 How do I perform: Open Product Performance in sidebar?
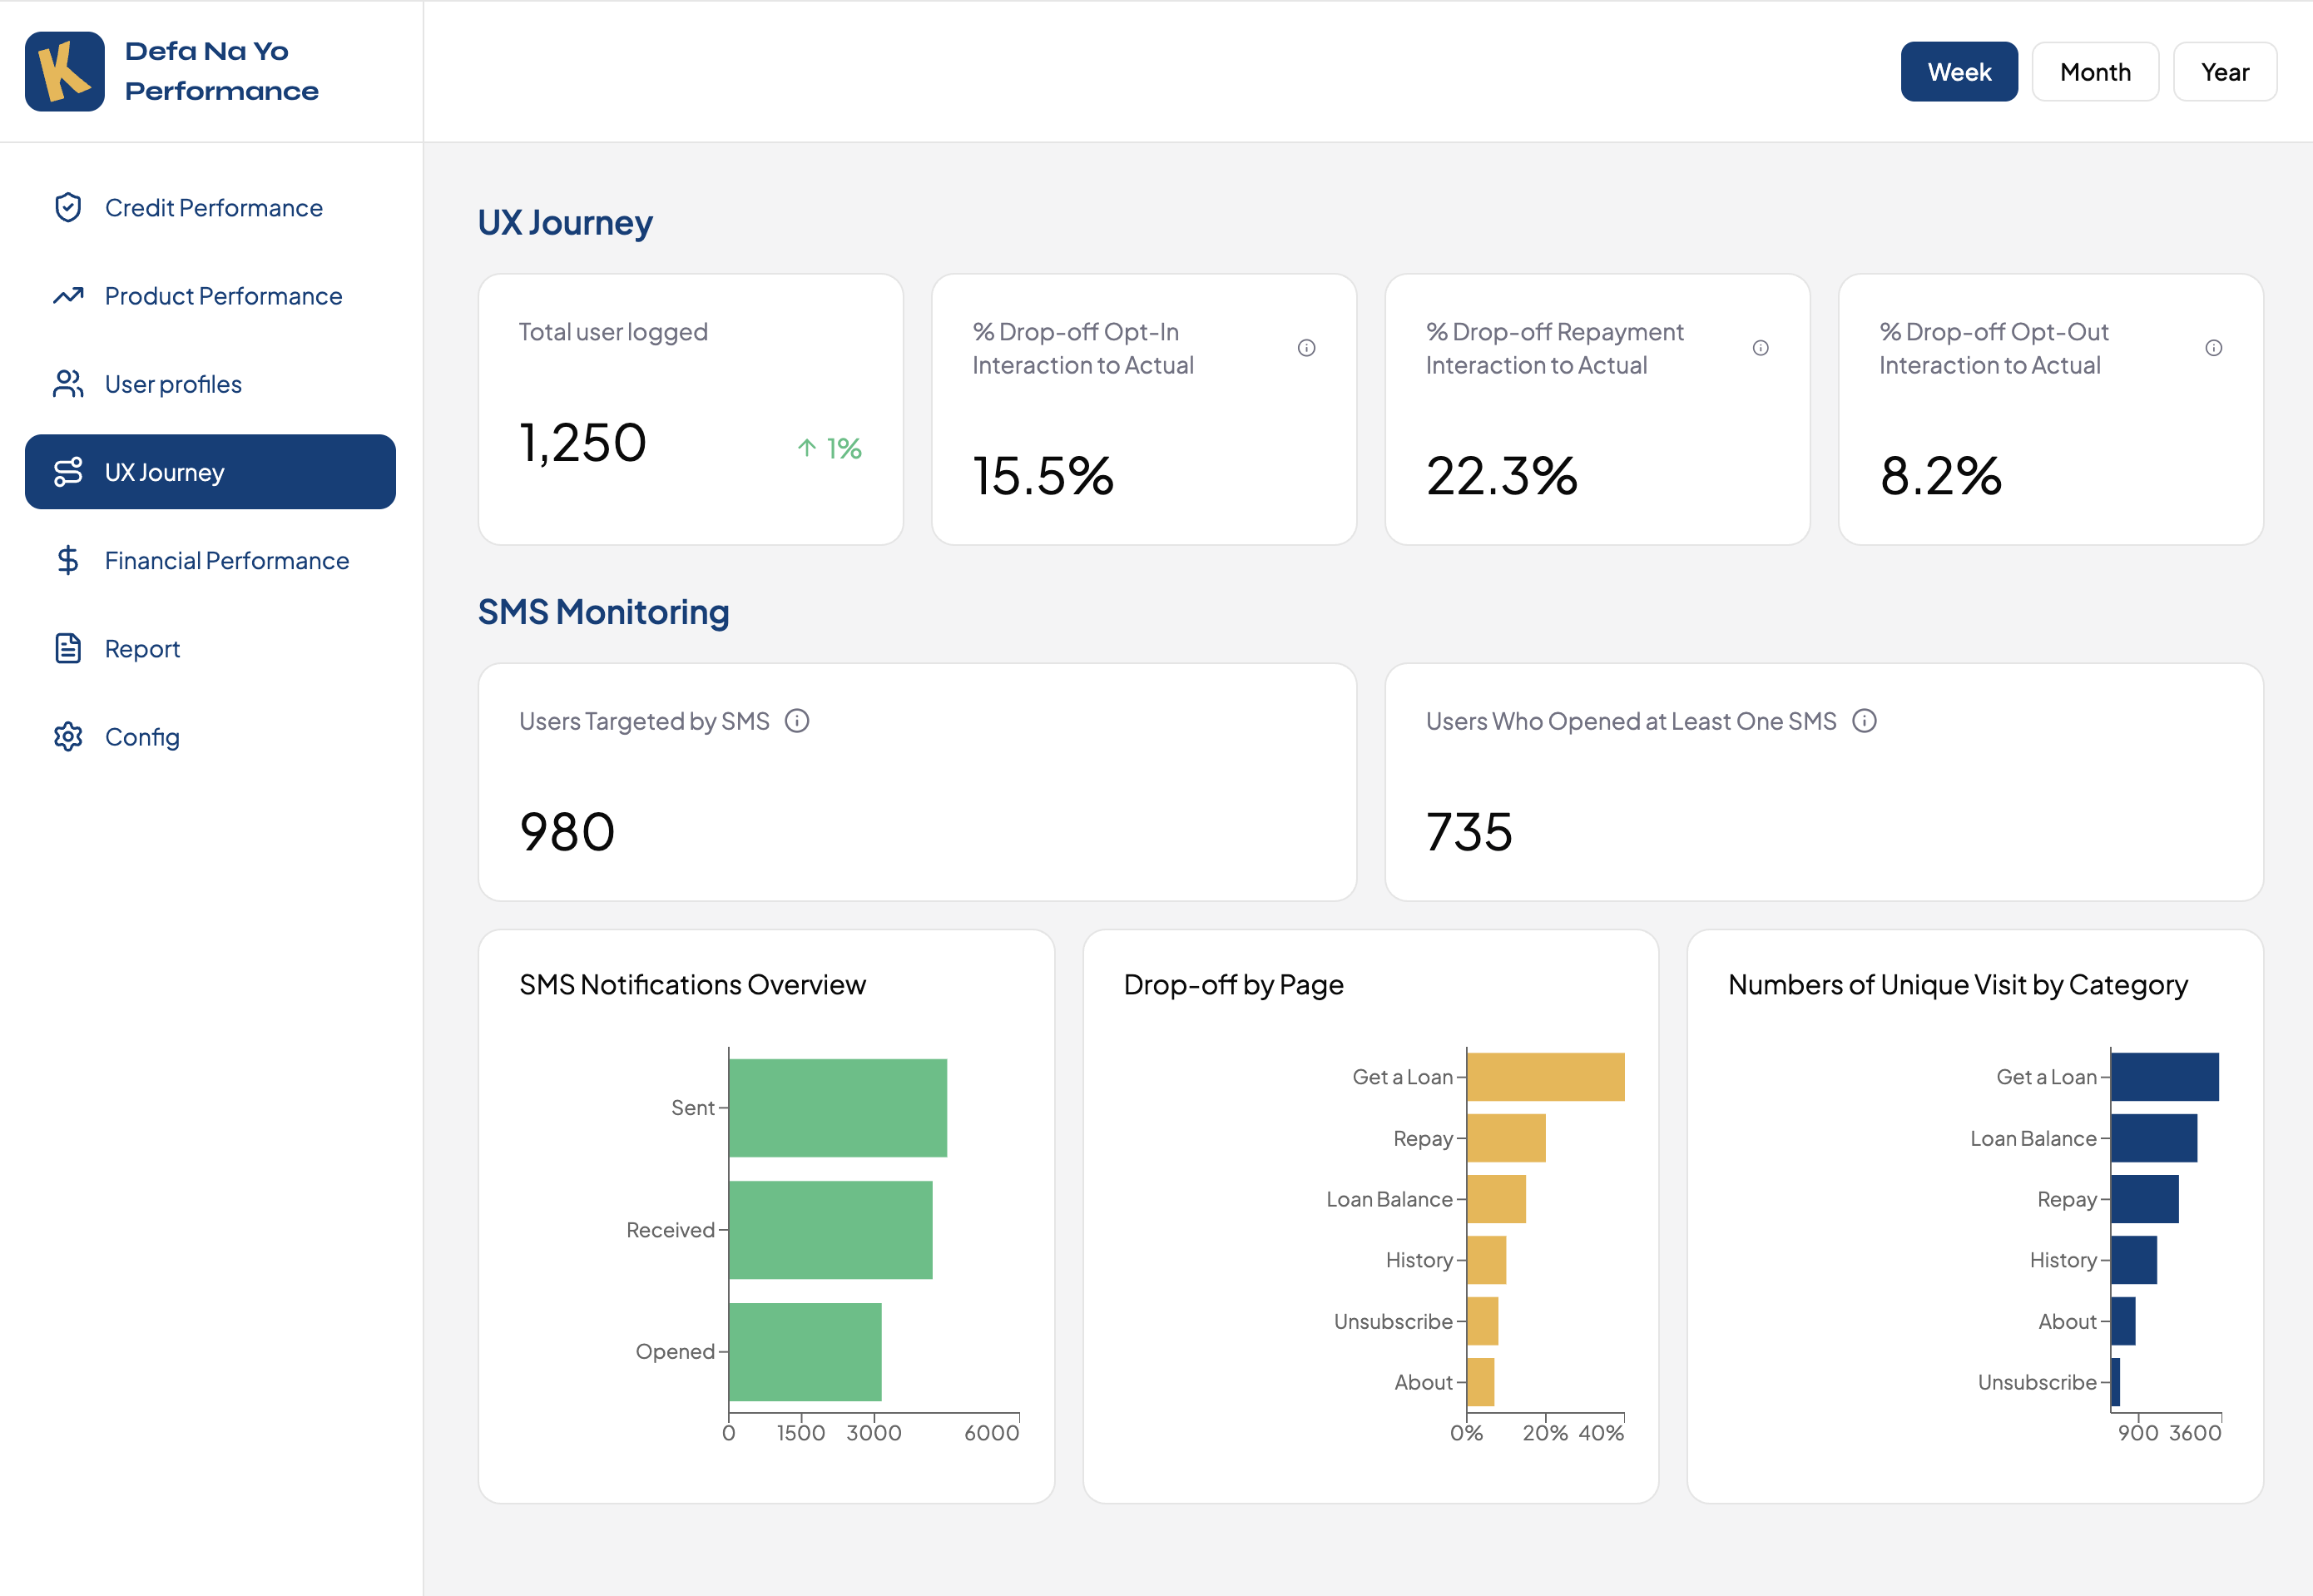210,295
